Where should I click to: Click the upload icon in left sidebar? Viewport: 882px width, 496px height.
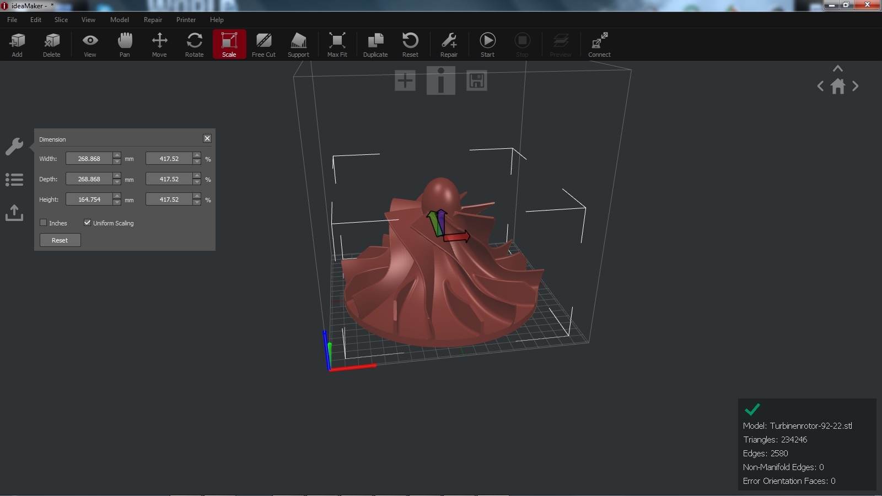point(14,213)
